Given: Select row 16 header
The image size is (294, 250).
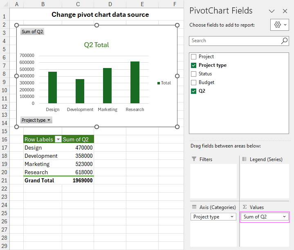Looking at the screenshot, I should click(x=4, y=139).
